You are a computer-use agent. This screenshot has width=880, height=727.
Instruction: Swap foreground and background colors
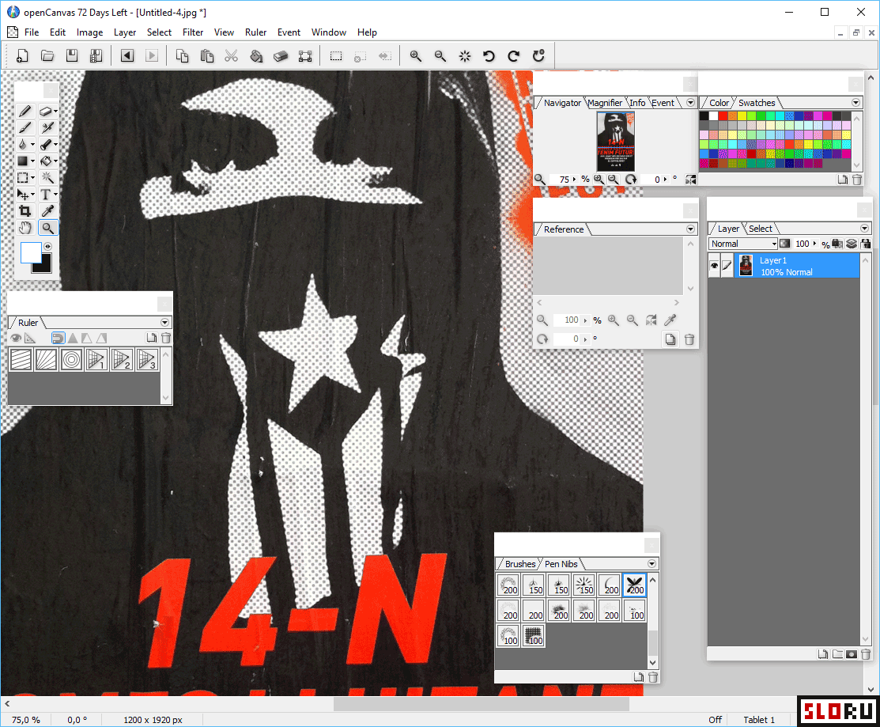point(47,247)
